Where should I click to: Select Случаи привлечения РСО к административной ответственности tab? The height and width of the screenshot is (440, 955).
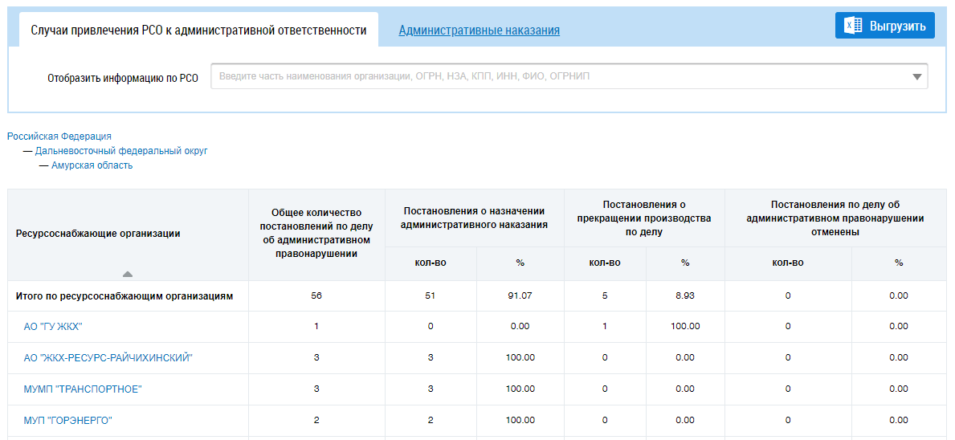198,31
